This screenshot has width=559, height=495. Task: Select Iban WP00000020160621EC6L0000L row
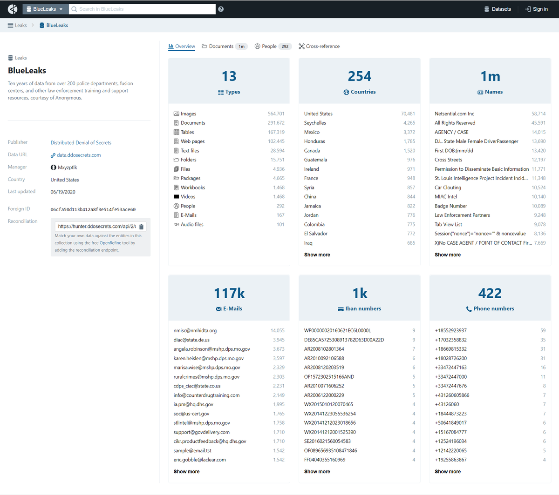(x=360, y=330)
